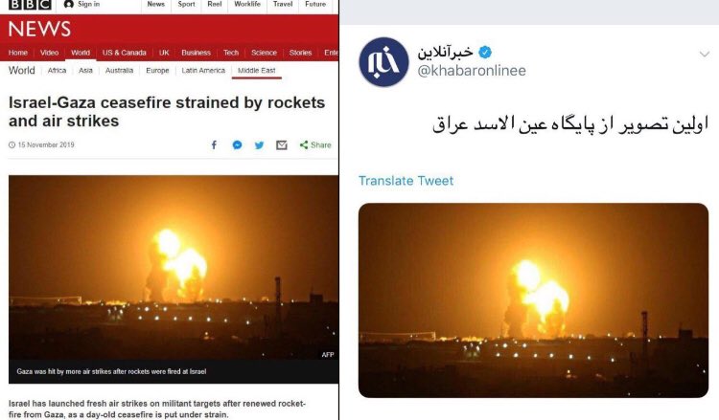Click the BBC logo
Image resolution: width=719 pixels, height=420 pixels.
pos(30,5)
